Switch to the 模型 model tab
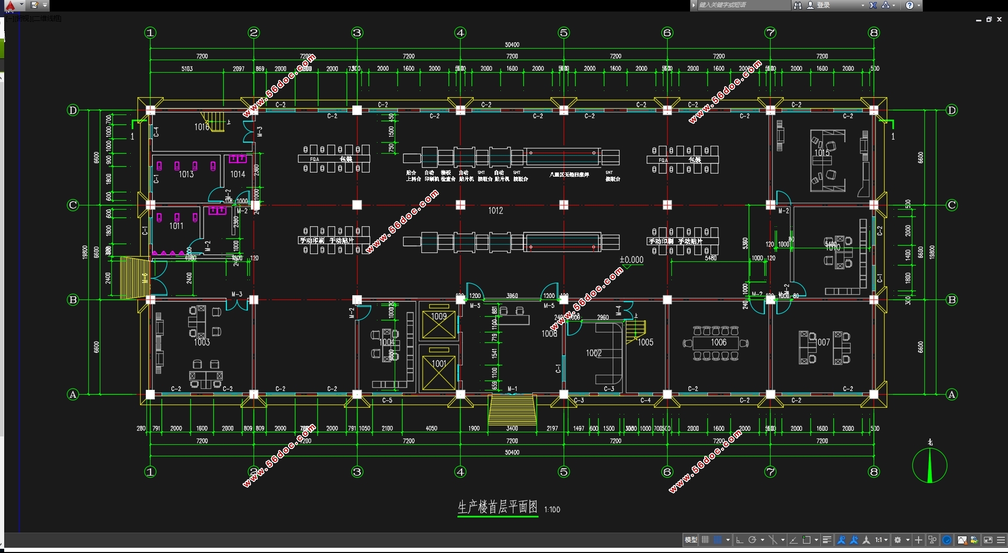The width and height of the screenshot is (1008, 553). [691, 540]
